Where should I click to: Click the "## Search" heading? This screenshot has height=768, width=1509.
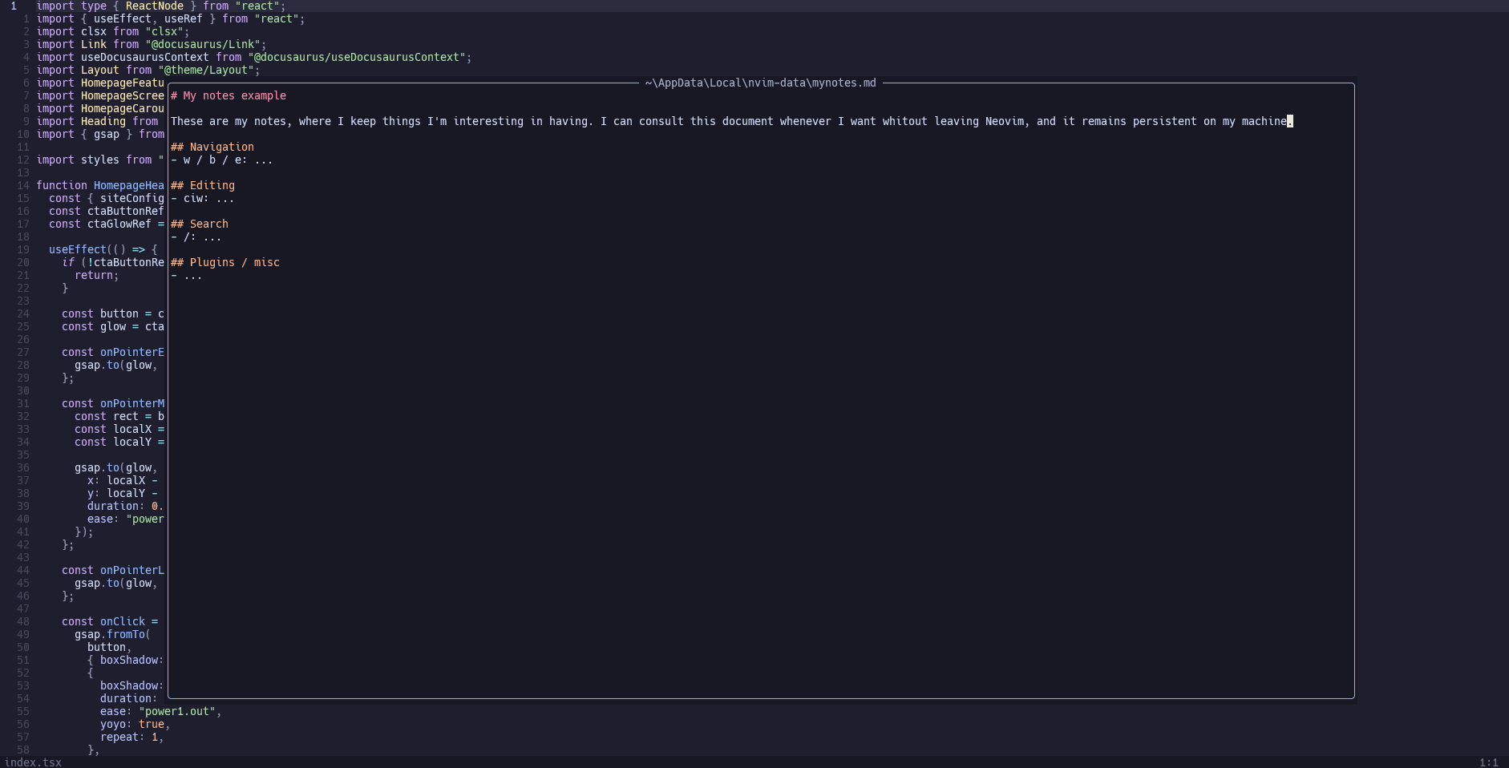(200, 224)
